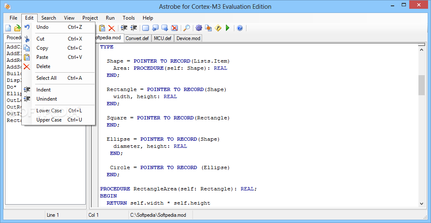Open the Help menu
The image size is (431, 223).
[x=148, y=18]
